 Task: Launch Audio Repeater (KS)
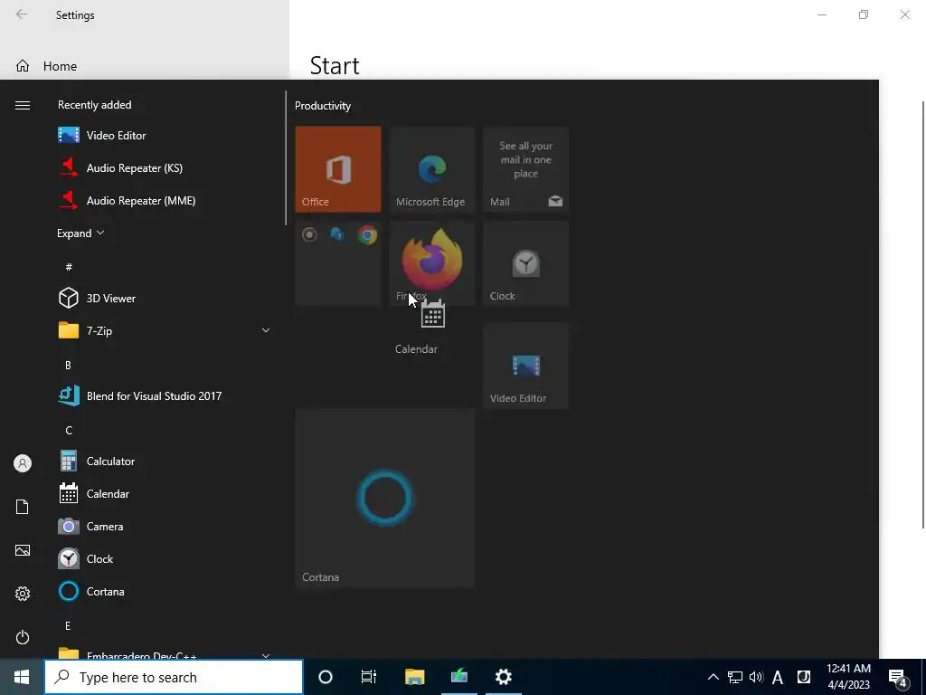tap(165, 167)
